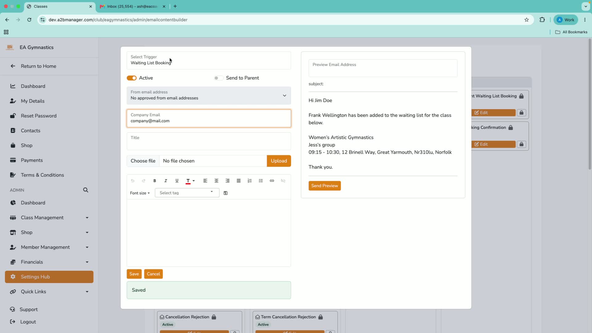Open the Select Trigger field

click(x=209, y=60)
